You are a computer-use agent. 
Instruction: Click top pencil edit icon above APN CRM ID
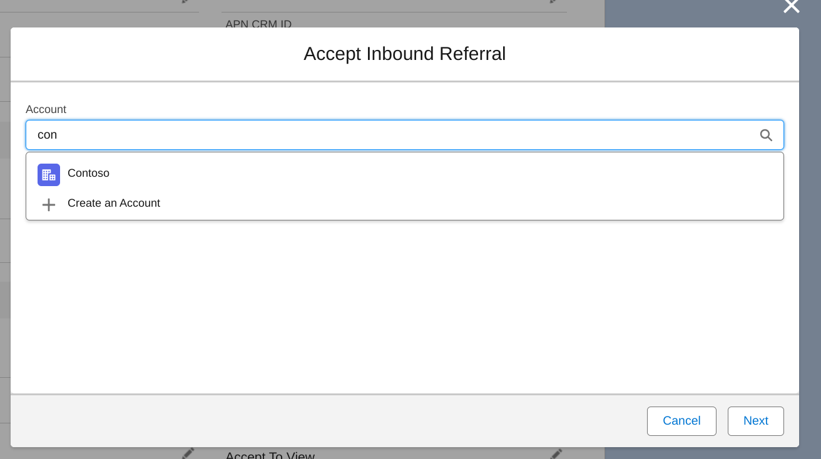553,2
